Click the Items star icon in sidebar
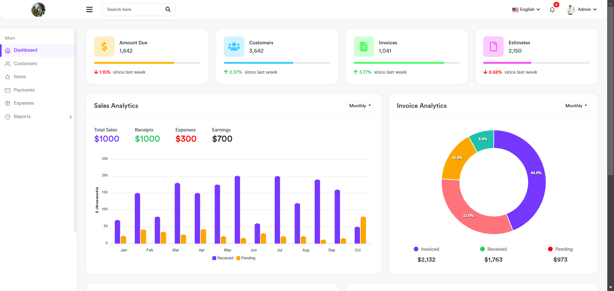This screenshot has height=291, width=614. 8,77
